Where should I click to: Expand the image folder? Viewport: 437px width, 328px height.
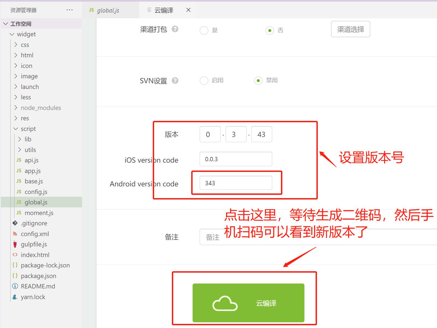pyautogui.click(x=16, y=76)
